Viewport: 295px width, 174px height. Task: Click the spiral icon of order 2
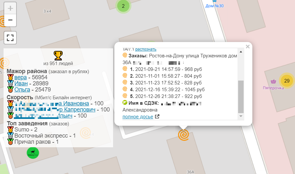pyautogui.click(x=125, y=75)
